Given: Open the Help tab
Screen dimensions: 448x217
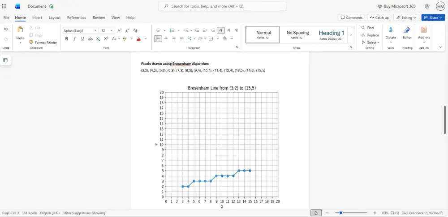Looking at the screenshot, I should click(130, 18).
